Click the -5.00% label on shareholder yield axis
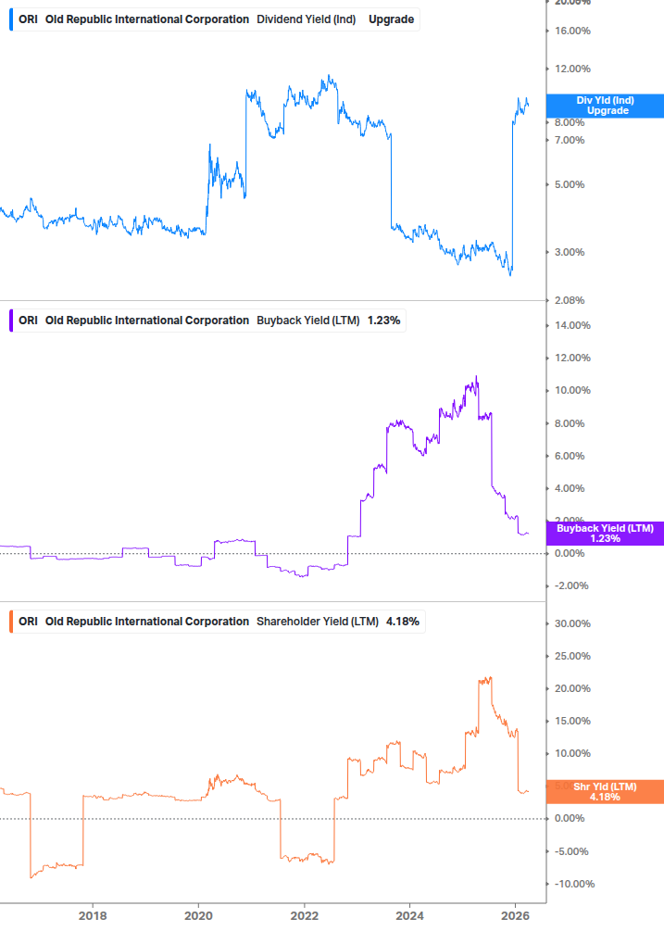The width and height of the screenshot is (664, 931). (571, 851)
